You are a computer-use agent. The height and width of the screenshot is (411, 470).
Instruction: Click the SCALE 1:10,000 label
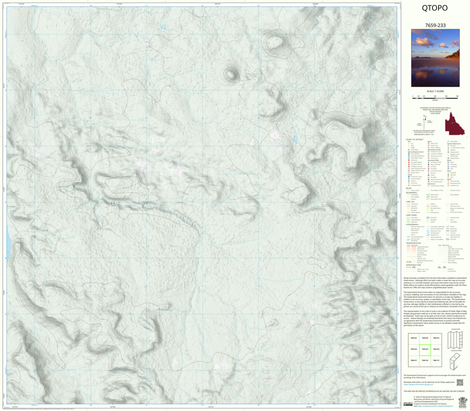coord(435,91)
